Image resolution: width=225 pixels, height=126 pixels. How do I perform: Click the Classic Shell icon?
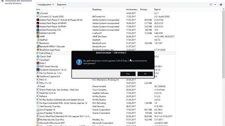[x=38, y=56]
